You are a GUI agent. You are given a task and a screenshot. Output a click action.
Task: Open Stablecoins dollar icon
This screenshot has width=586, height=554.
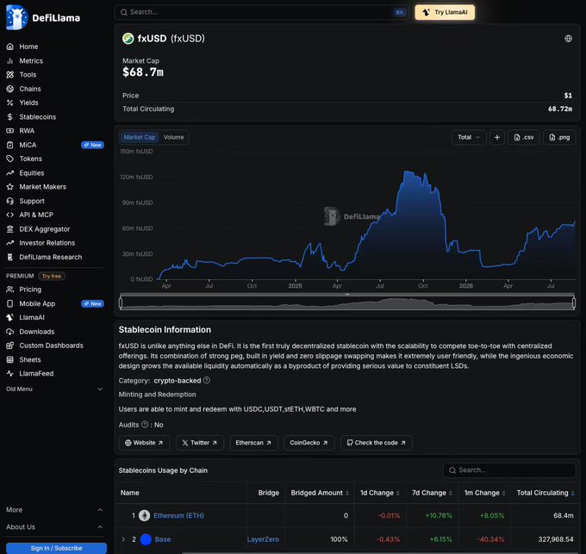point(10,117)
